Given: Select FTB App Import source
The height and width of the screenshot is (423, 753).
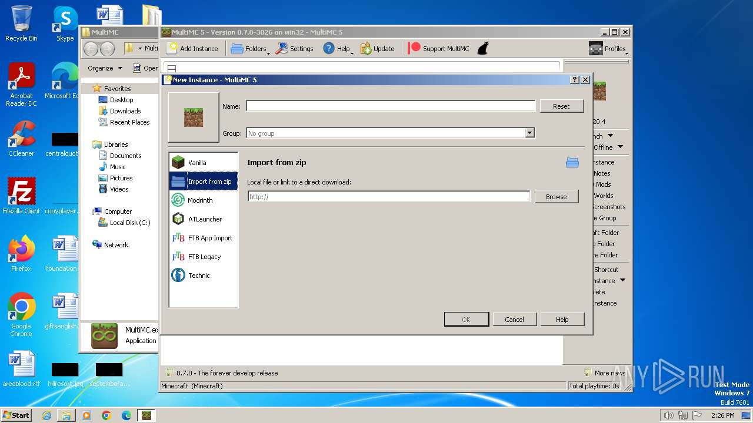Looking at the screenshot, I should pyautogui.click(x=203, y=238).
